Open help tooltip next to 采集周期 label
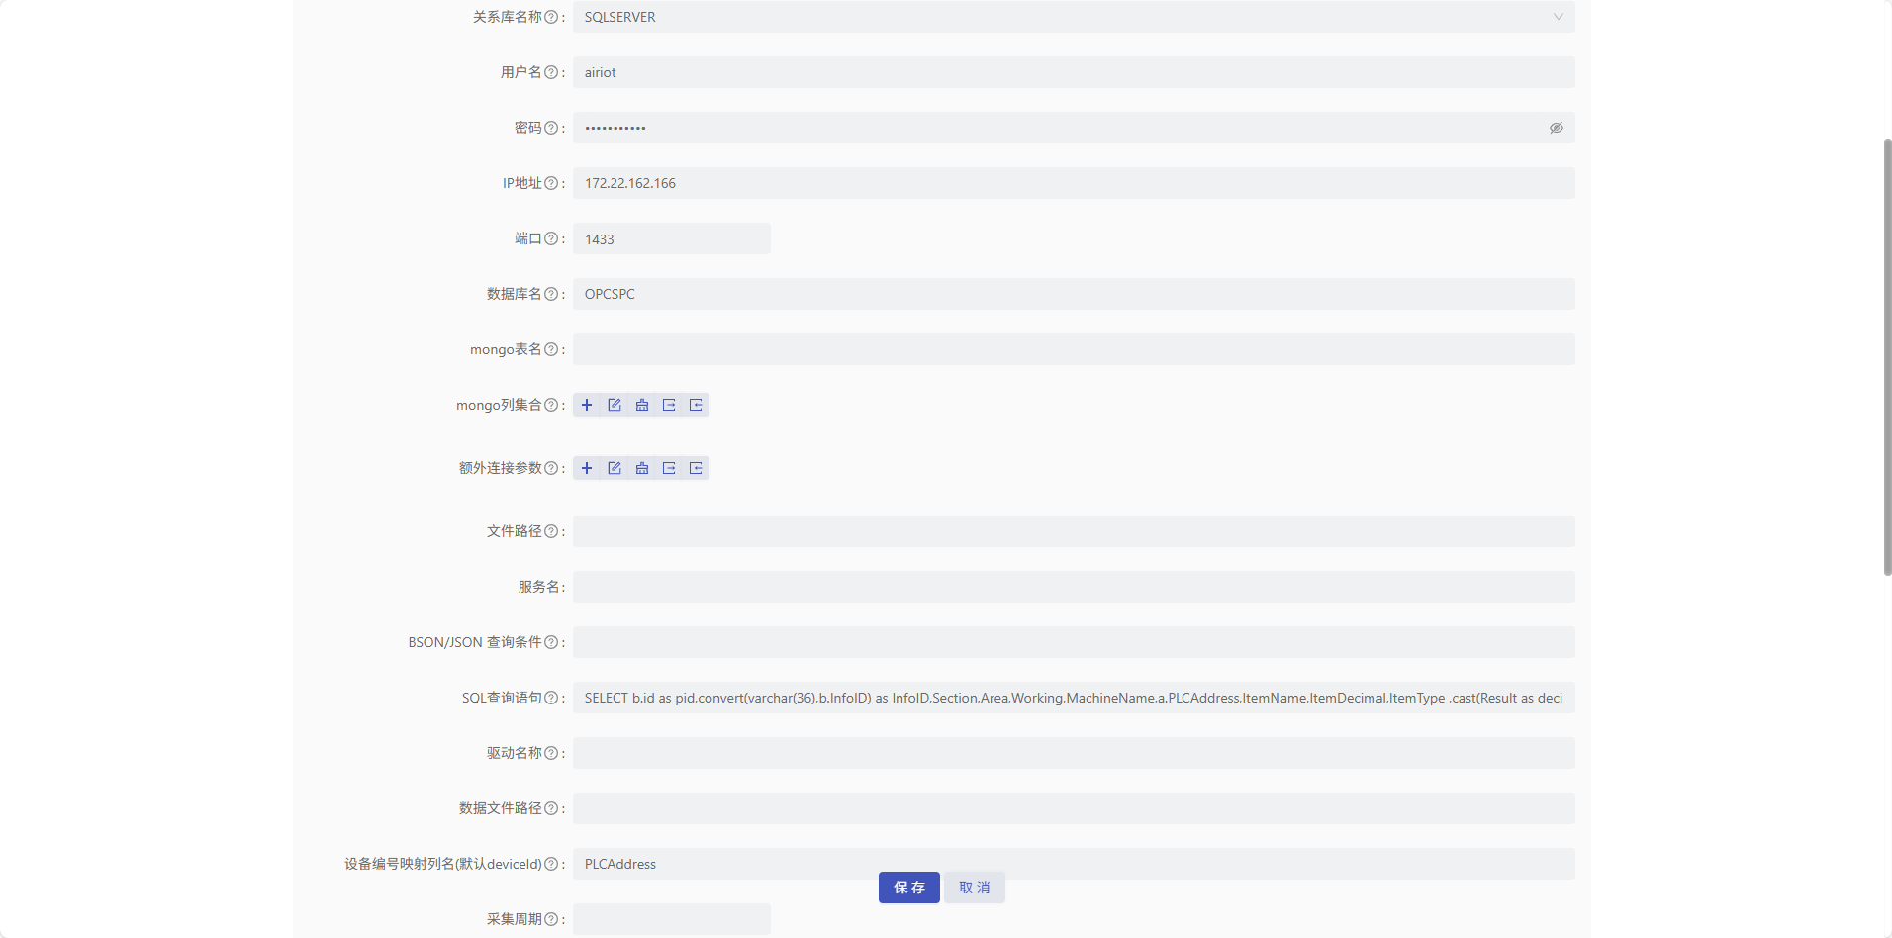Screen dimensions: 1892x938 552,919
